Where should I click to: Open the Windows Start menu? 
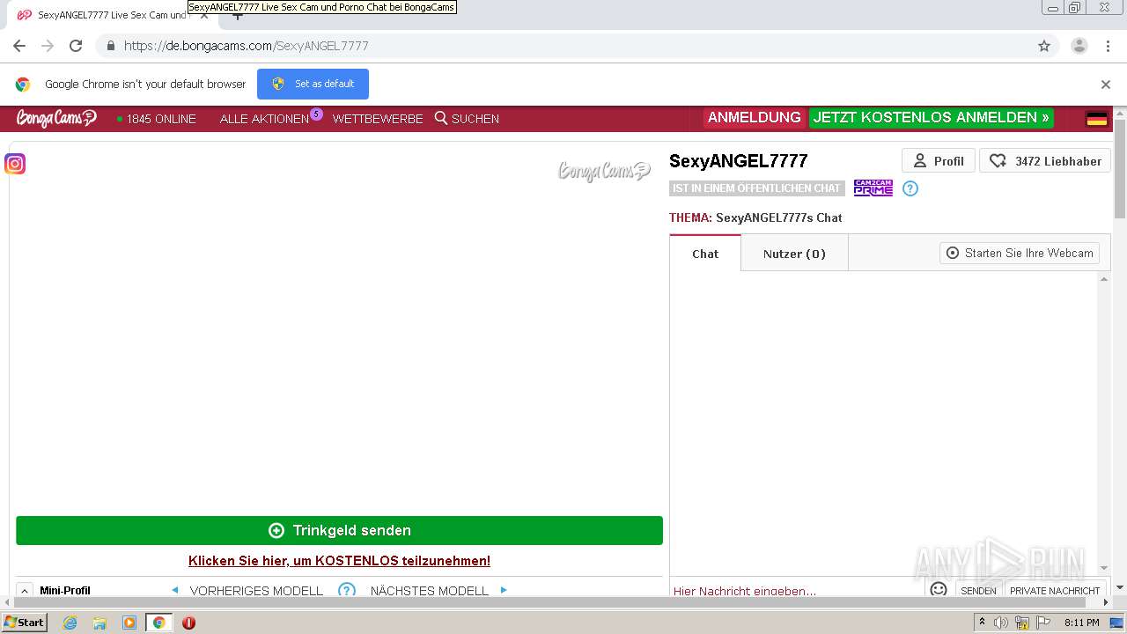[x=25, y=623]
